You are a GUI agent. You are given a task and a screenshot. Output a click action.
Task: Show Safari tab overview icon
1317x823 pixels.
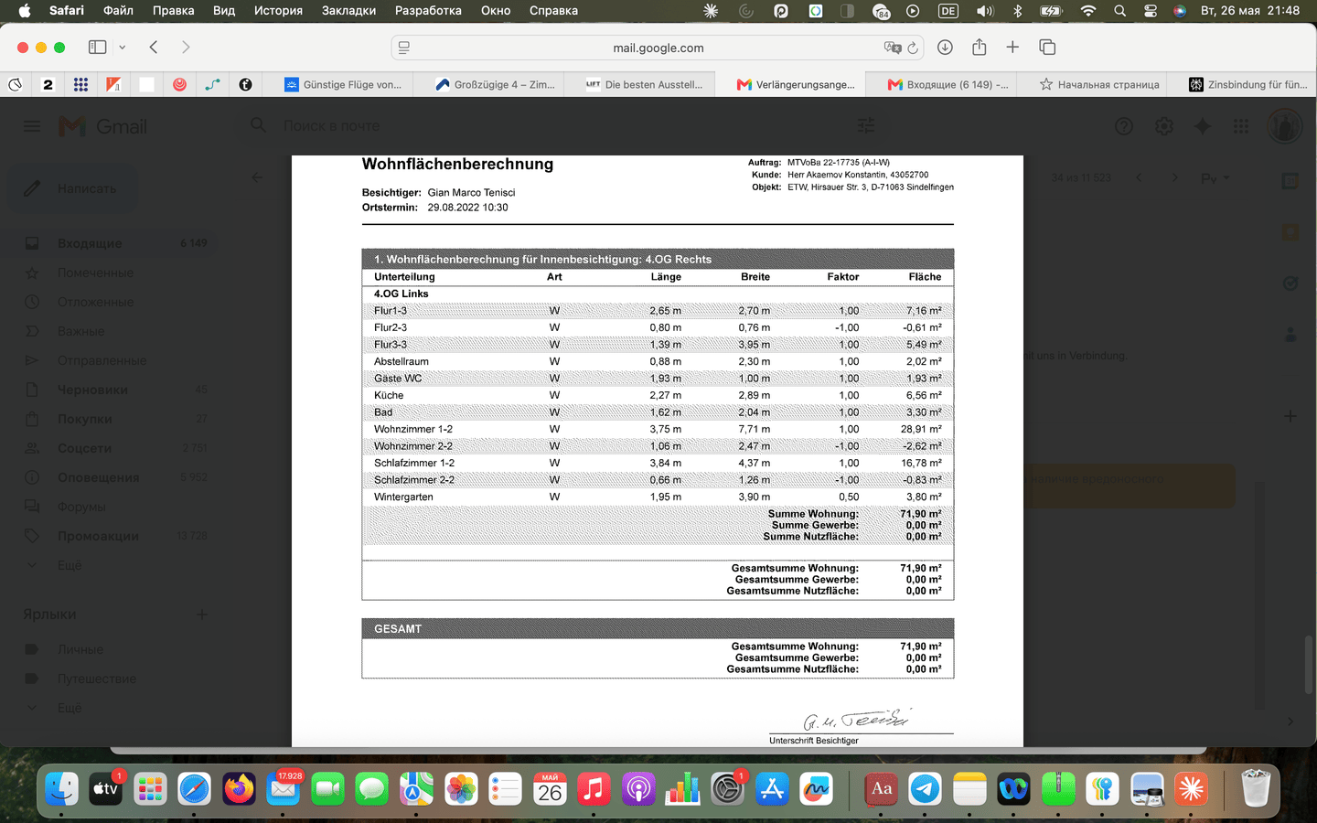click(x=1047, y=48)
